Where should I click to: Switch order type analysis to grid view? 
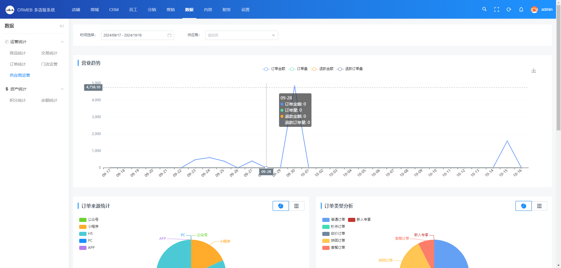click(x=539, y=206)
